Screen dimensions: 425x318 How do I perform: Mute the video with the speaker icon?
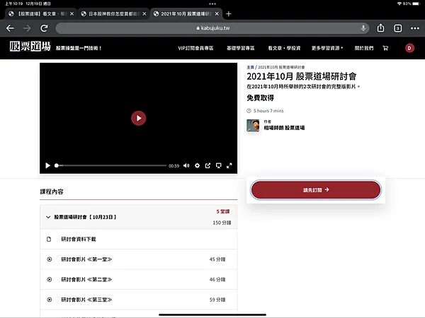(186, 165)
